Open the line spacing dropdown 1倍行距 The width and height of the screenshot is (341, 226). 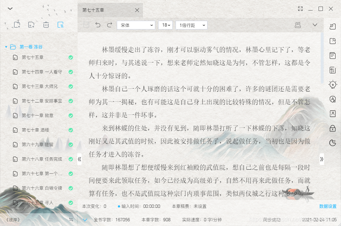click(x=192, y=25)
